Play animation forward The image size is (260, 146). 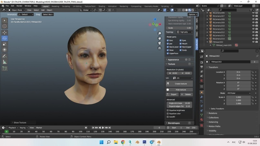[x=103, y=128]
